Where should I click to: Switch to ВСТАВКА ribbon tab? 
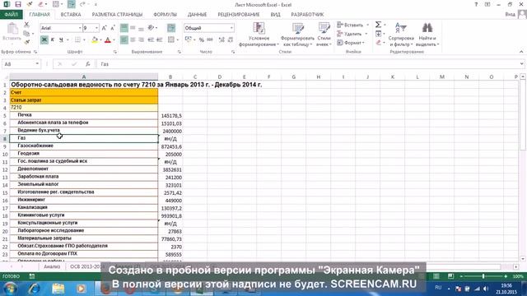pos(71,15)
